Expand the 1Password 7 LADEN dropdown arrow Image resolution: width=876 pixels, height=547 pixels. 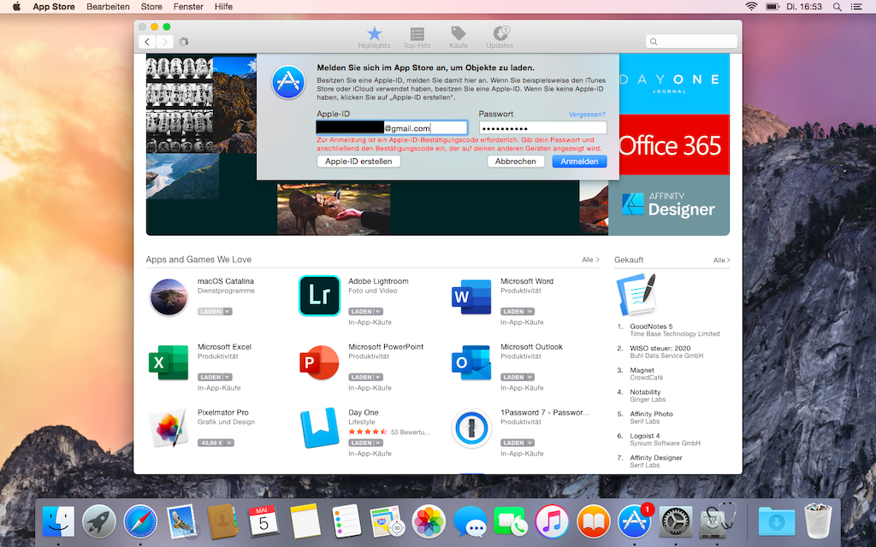coord(530,443)
